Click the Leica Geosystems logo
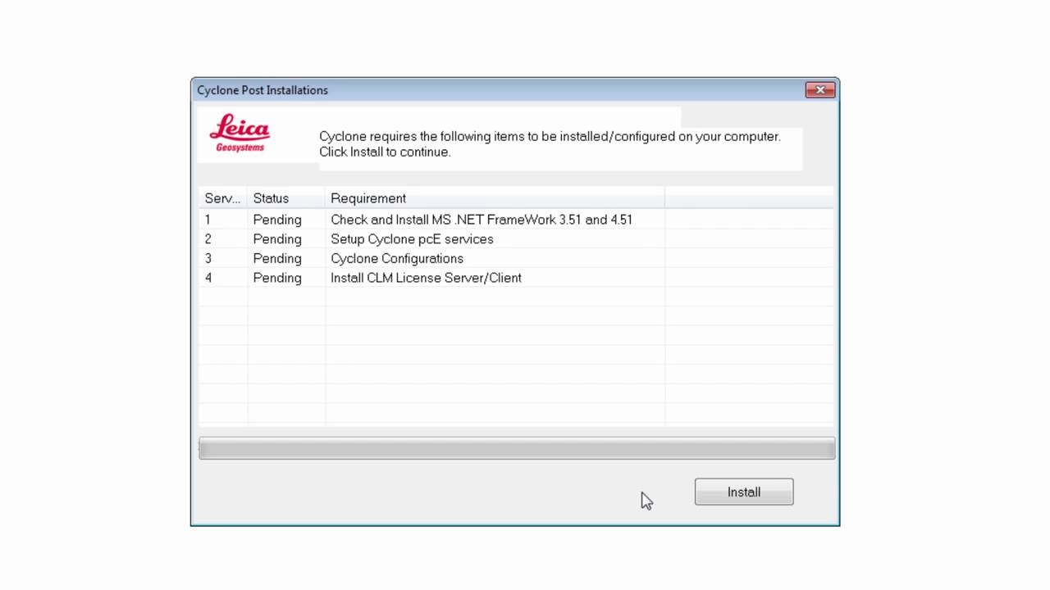1050x590 pixels. (x=240, y=133)
